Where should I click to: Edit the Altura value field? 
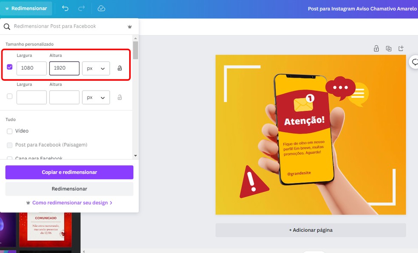64,68
